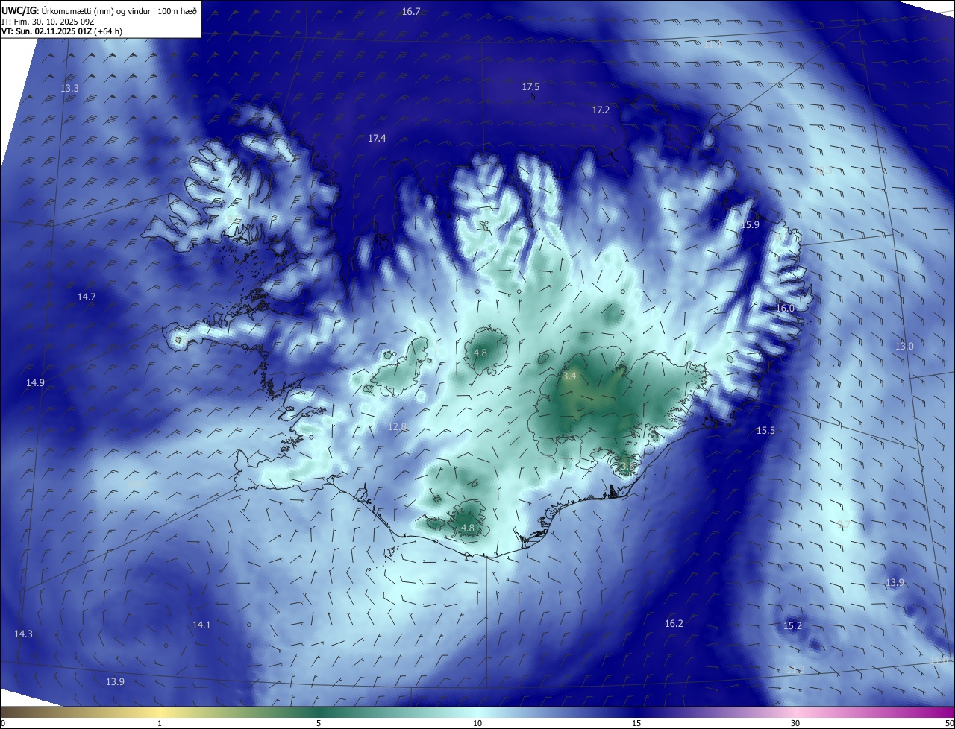The height and width of the screenshot is (729, 955).
Task: Click the 14.9 value label
Action: tap(35, 382)
